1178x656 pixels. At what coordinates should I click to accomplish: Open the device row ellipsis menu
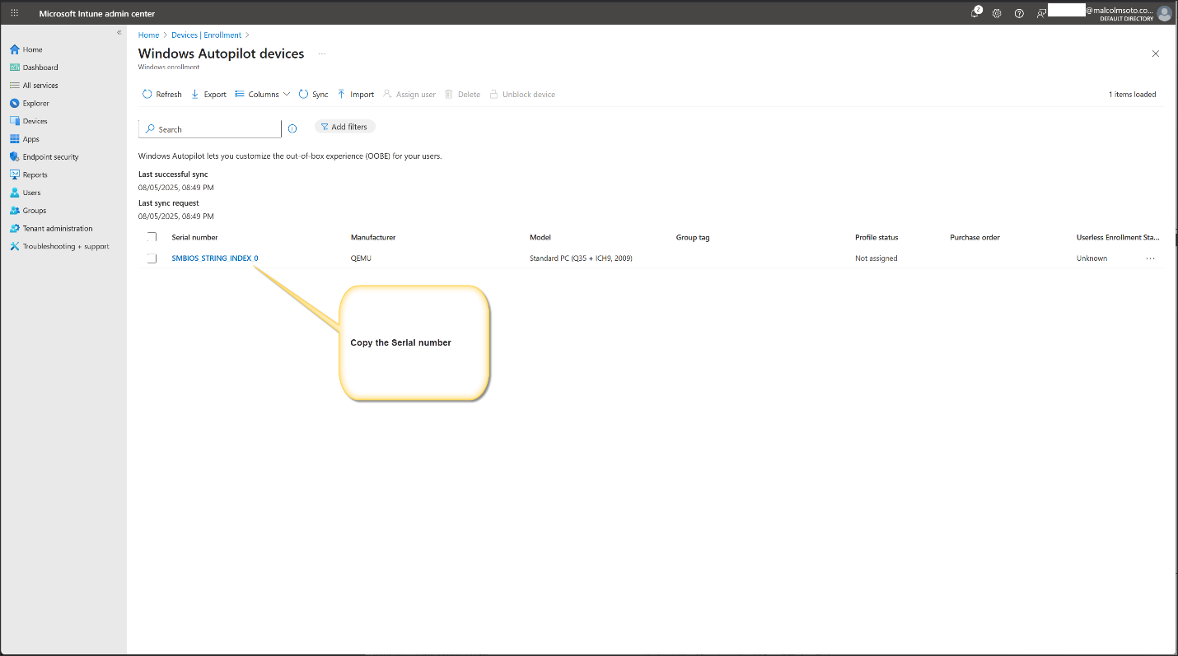[1150, 258]
